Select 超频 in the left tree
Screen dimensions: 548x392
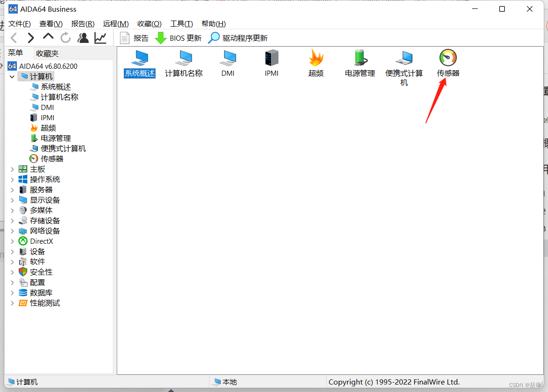43,128
